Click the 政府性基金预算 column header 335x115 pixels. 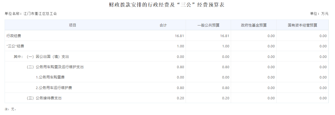click(254, 25)
